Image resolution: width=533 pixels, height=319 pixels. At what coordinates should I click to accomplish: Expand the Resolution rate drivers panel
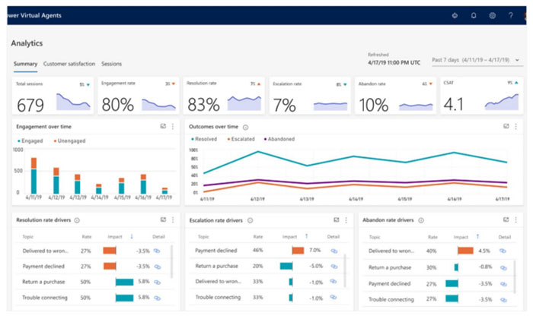(x=163, y=220)
